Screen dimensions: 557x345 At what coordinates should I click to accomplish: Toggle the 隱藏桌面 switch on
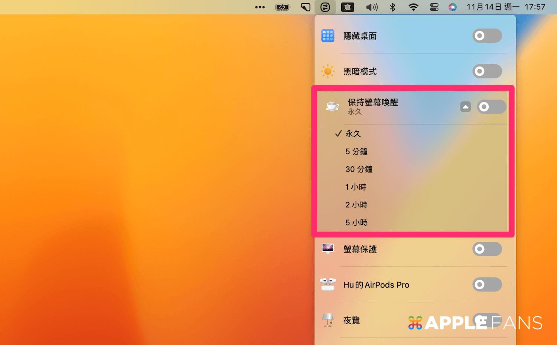487,36
